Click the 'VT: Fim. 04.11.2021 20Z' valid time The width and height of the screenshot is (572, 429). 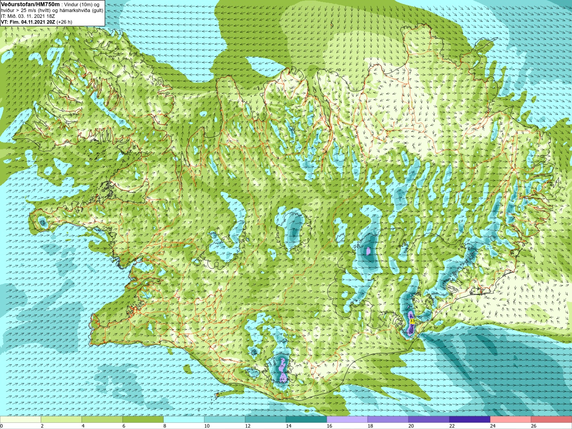pos(28,22)
